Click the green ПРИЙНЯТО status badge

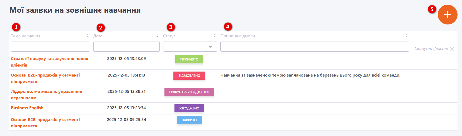point(189,59)
